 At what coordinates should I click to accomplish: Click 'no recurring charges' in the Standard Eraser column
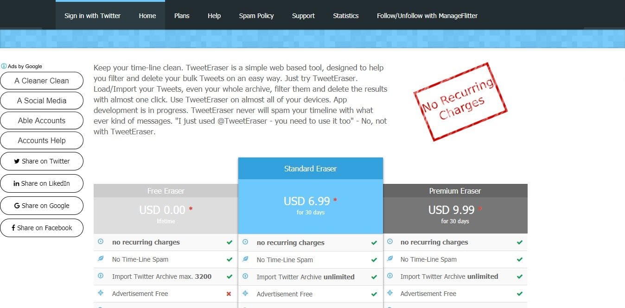coord(291,243)
